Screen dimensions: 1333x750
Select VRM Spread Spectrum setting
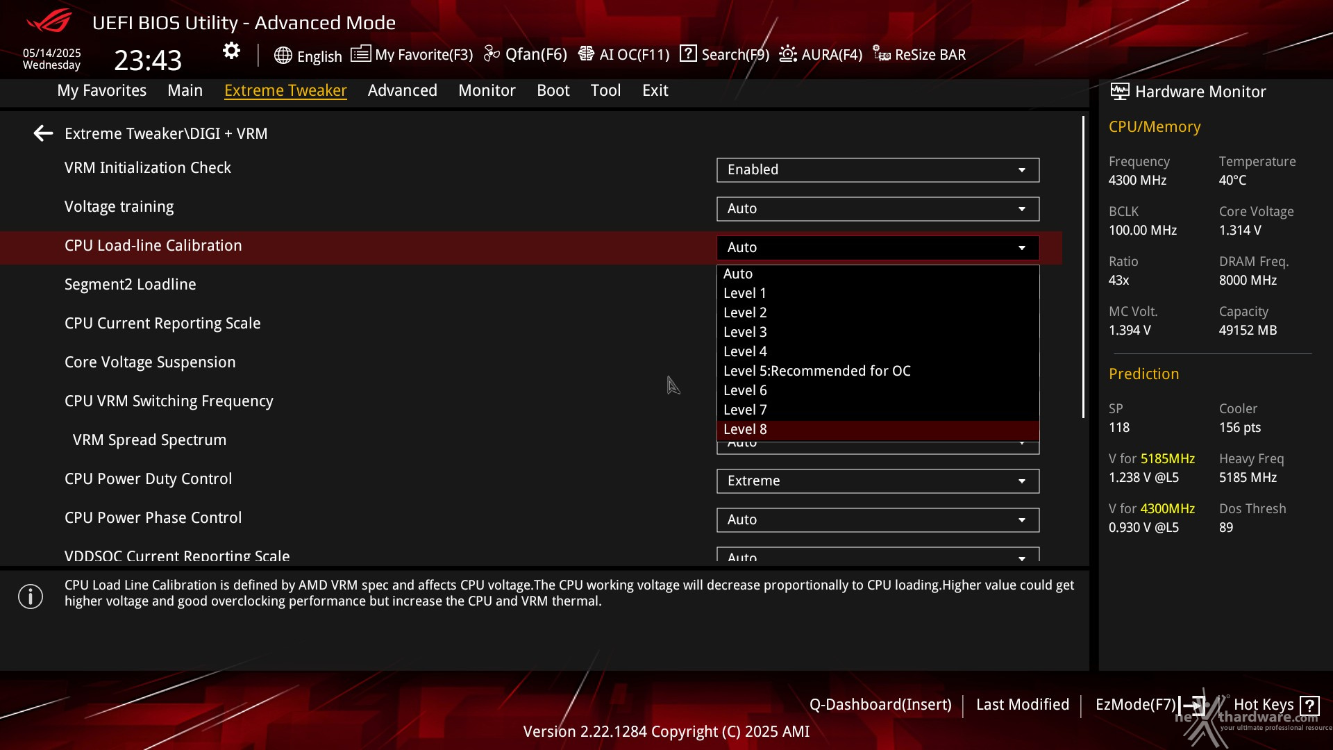[x=149, y=440]
